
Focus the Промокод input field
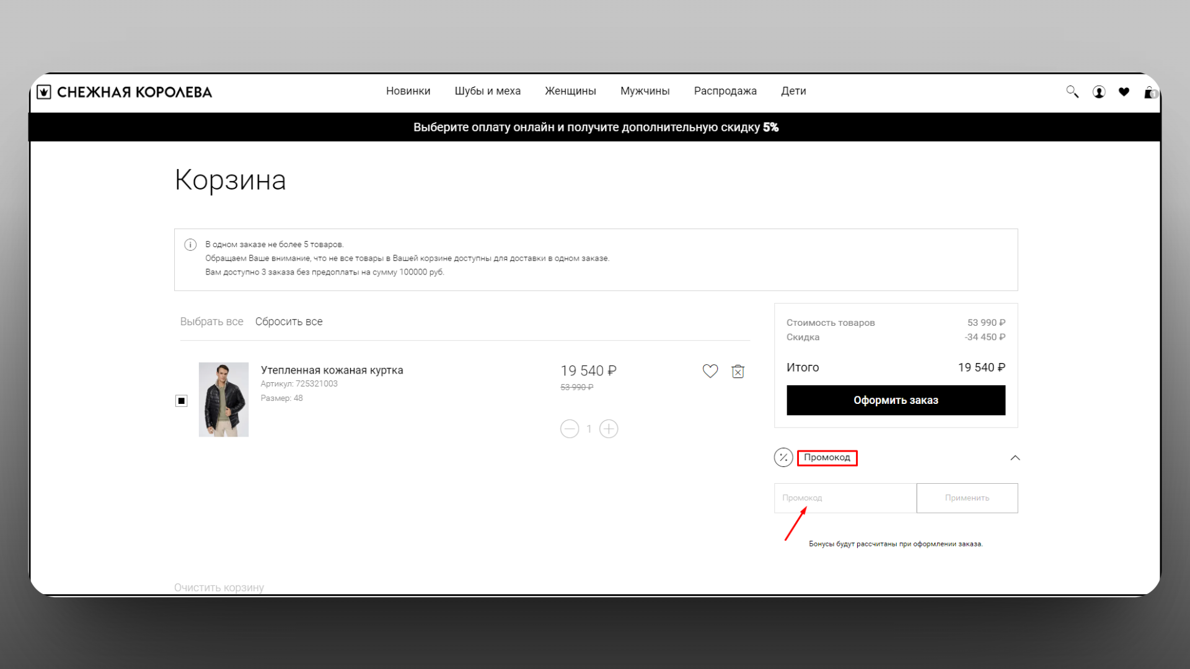pyautogui.click(x=845, y=498)
